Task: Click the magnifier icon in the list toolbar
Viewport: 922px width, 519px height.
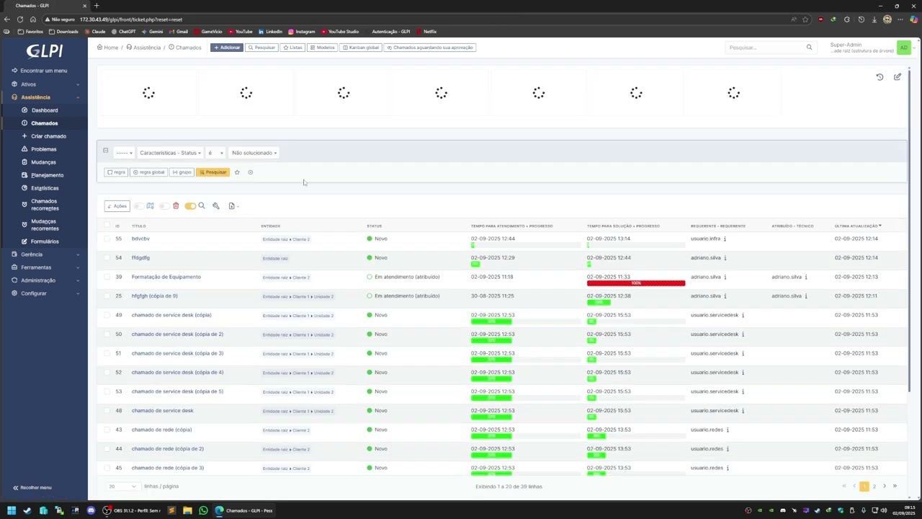Action: tap(202, 206)
